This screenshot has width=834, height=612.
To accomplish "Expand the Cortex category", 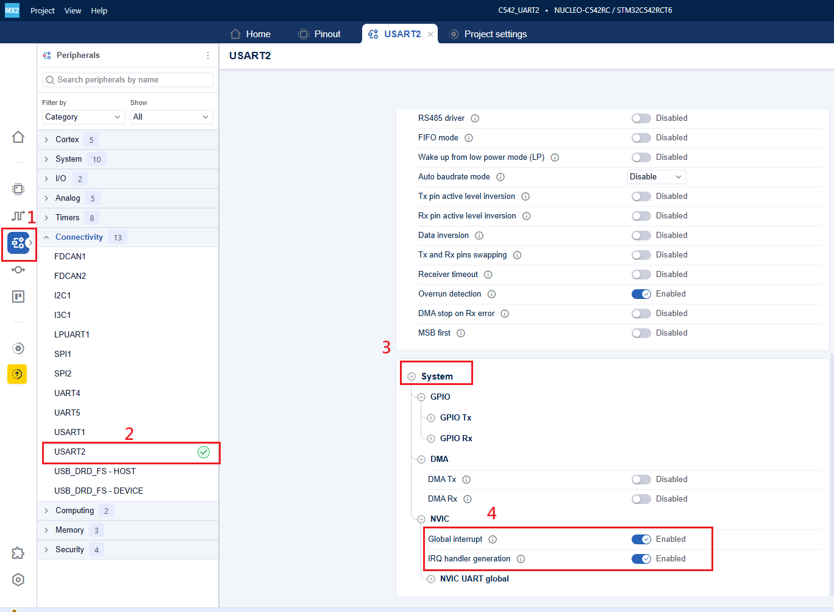I will [x=46, y=140].
